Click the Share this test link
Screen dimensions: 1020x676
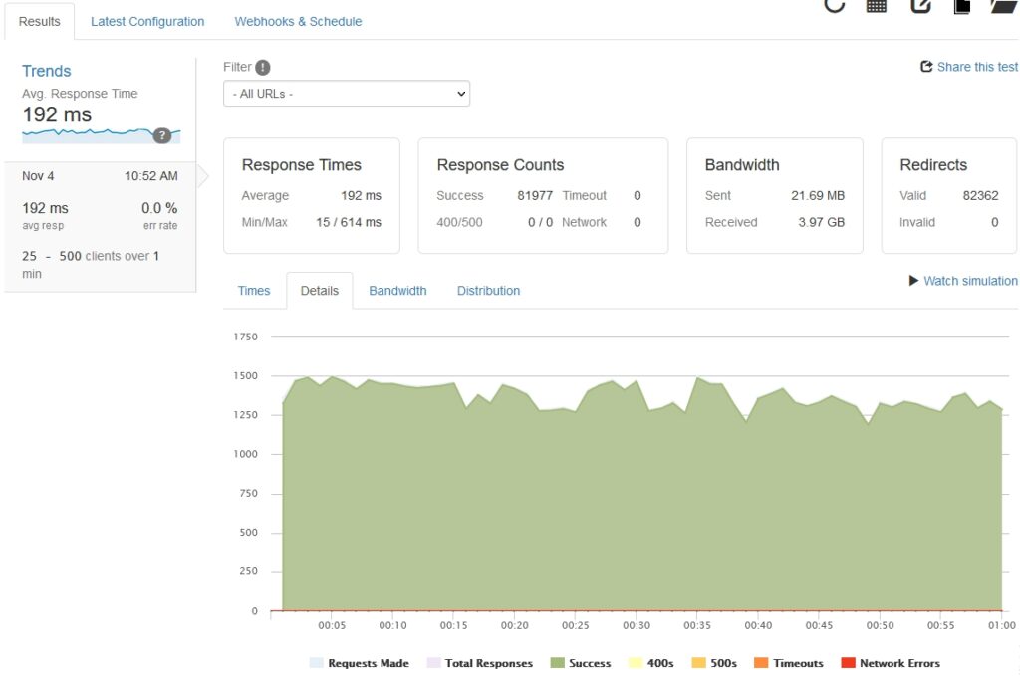point(969,67)
